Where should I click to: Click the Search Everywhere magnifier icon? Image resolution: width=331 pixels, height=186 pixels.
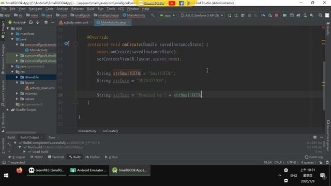[x=320, y=16]
